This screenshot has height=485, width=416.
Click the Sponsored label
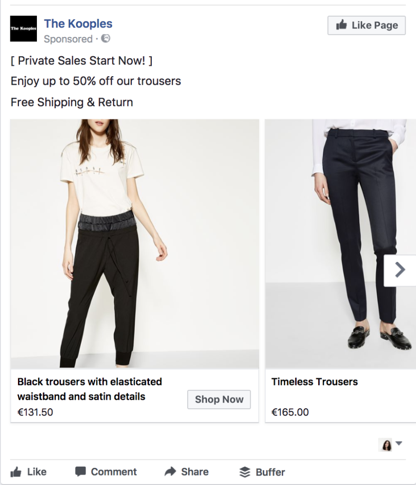68,39
